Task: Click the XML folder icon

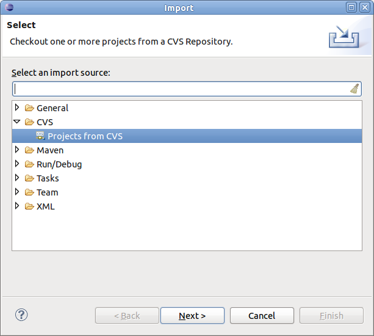Action: click(x=29, y=206)
